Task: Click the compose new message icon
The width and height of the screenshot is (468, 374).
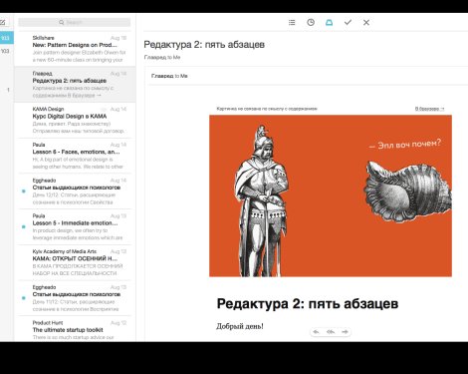Action: 3,22
